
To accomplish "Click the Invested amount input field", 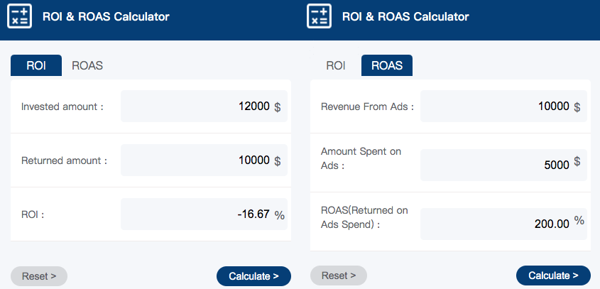I will [204, 107].
